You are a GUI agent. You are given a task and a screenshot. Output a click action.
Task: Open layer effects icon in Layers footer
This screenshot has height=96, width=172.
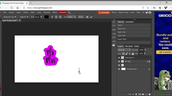pyautogui.click(x=133, y=94)
